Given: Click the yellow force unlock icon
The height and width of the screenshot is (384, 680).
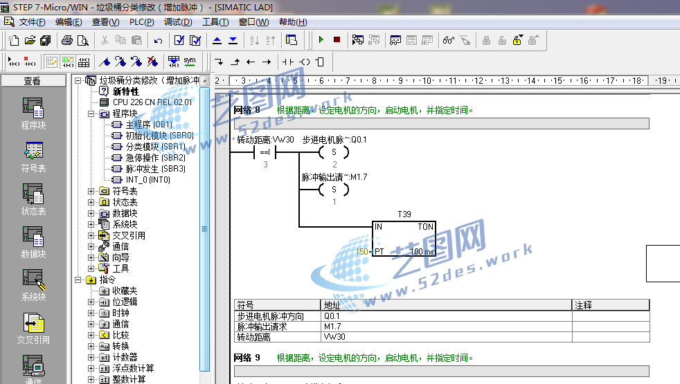Looking at the screenshot, I should click(517, 40).
